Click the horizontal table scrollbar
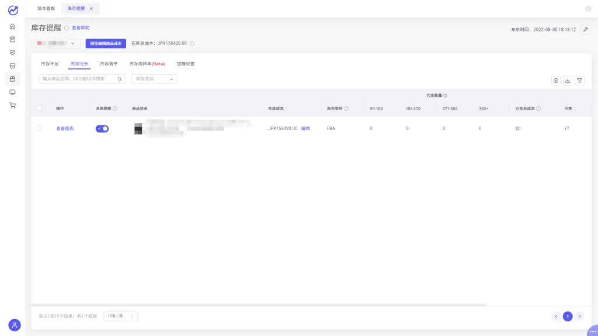Viewport: 598px width, 336px height. (259, 304)
